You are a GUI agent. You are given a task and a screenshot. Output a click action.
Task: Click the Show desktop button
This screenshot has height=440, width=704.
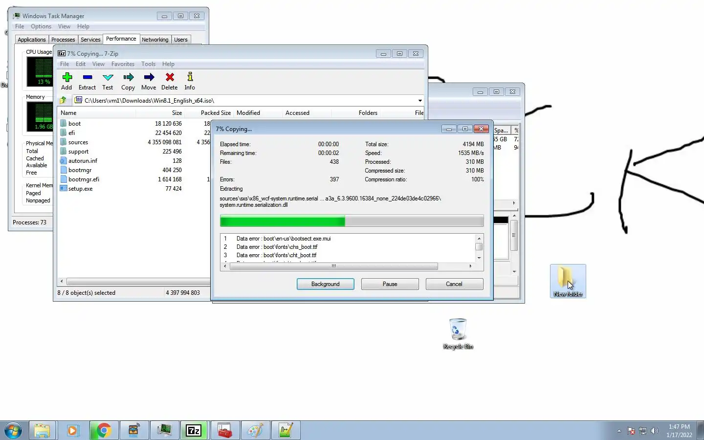point(700,430)
